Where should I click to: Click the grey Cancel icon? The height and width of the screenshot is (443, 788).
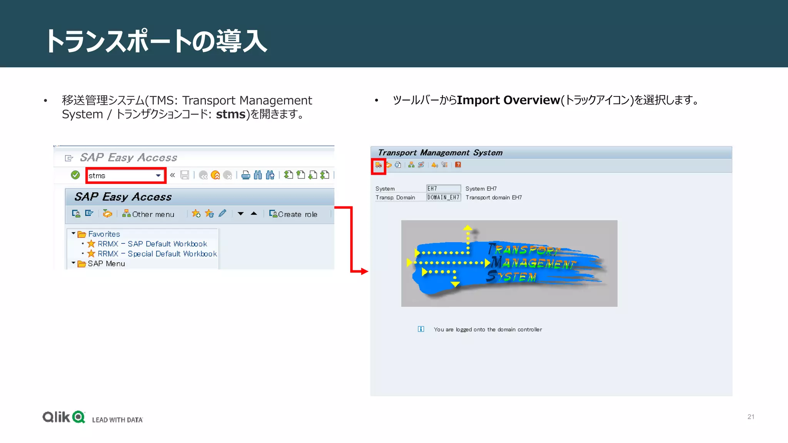pos(228,175)
